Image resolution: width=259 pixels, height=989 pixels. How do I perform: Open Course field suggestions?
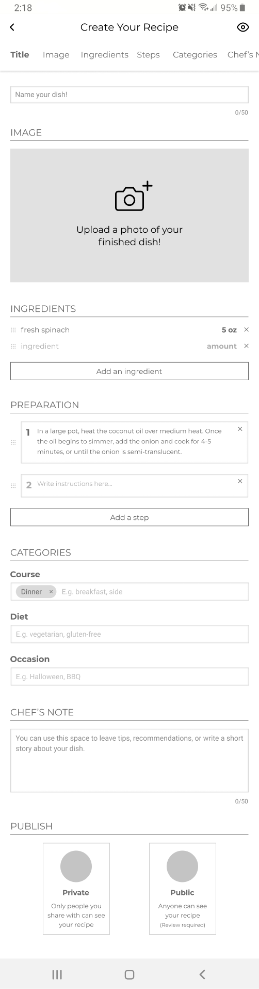(153, 592)
